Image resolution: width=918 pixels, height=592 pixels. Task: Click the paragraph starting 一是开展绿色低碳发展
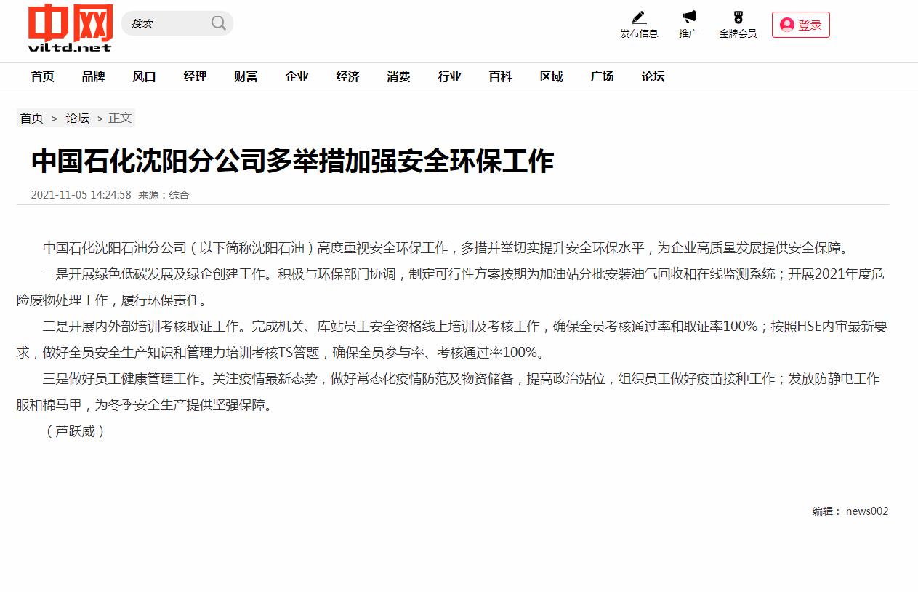451,287
